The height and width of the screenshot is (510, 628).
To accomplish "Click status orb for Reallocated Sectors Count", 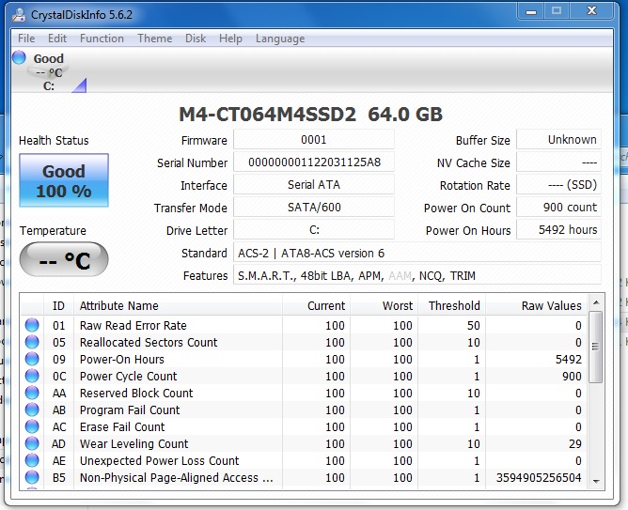I will [x=32, y=342].
